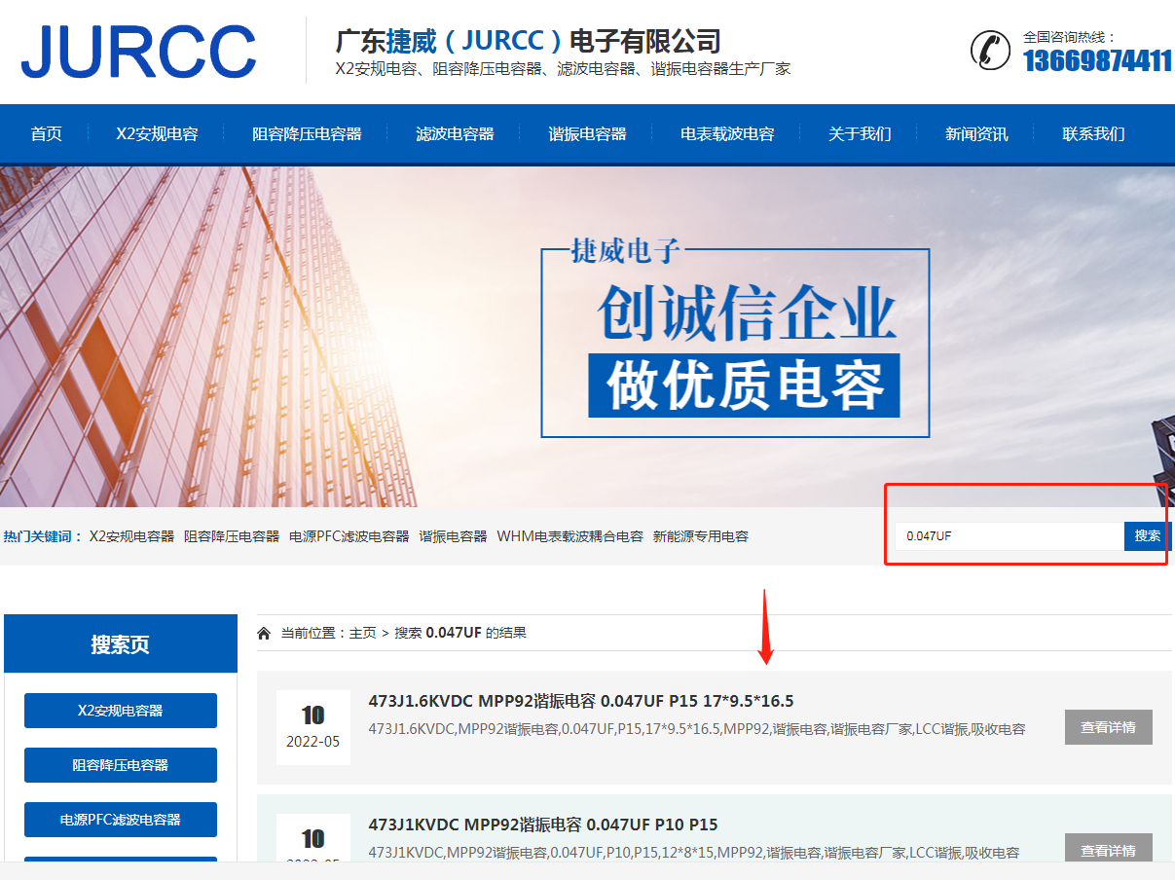This screenshot has width=1175, height=880.
Task: Open the X2安规电容 menu item
Action: (x=157, y=134)
